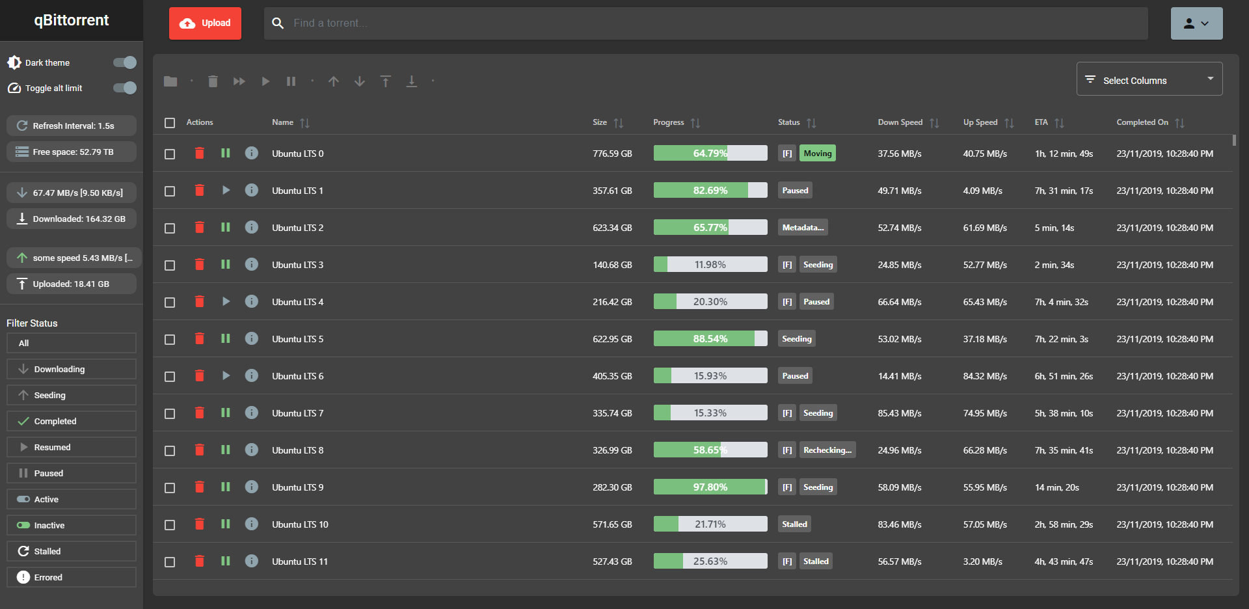Delete the Ubuntu LTS 0 torrent
Screen dimensions: 1249x609
(x=200, y=153)
